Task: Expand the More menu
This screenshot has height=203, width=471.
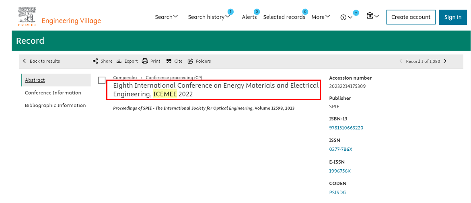Action: tap(321, 17)
